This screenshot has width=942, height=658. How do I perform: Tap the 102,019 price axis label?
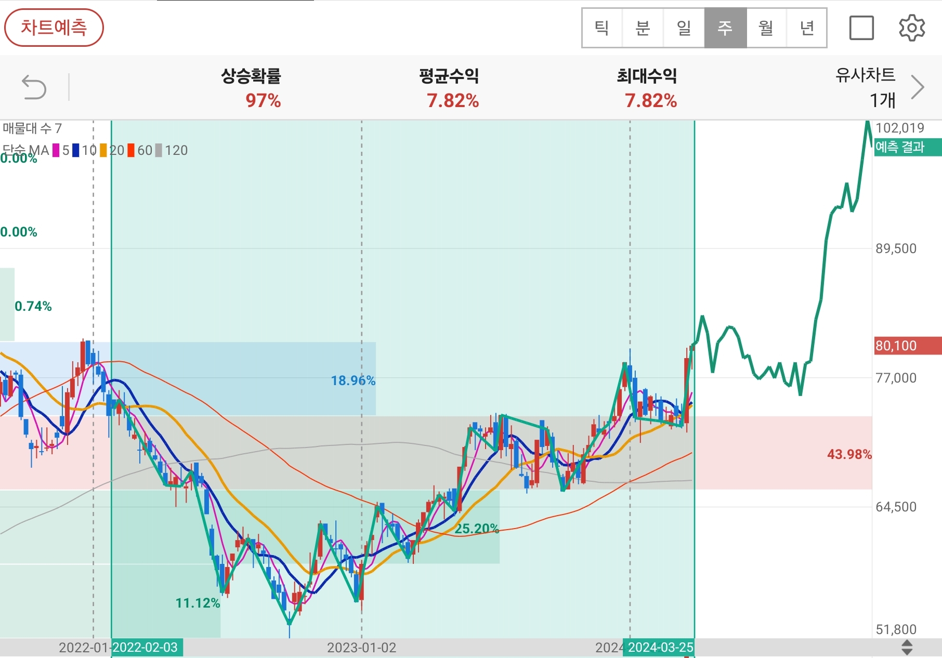pyautogui.click(x=900, y=128)
